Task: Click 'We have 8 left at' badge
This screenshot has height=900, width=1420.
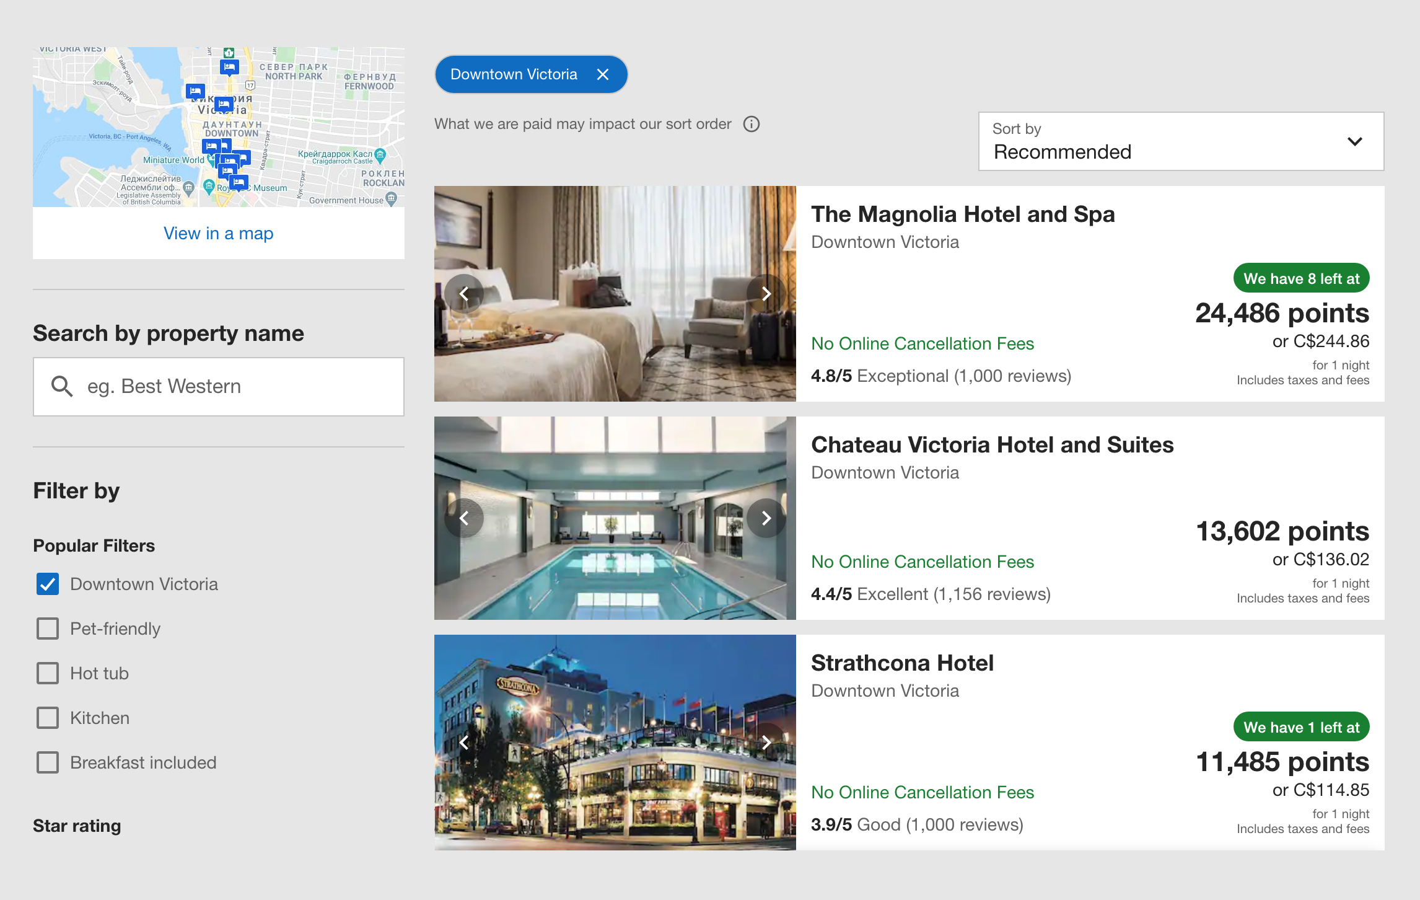Action: (1301, 278)
